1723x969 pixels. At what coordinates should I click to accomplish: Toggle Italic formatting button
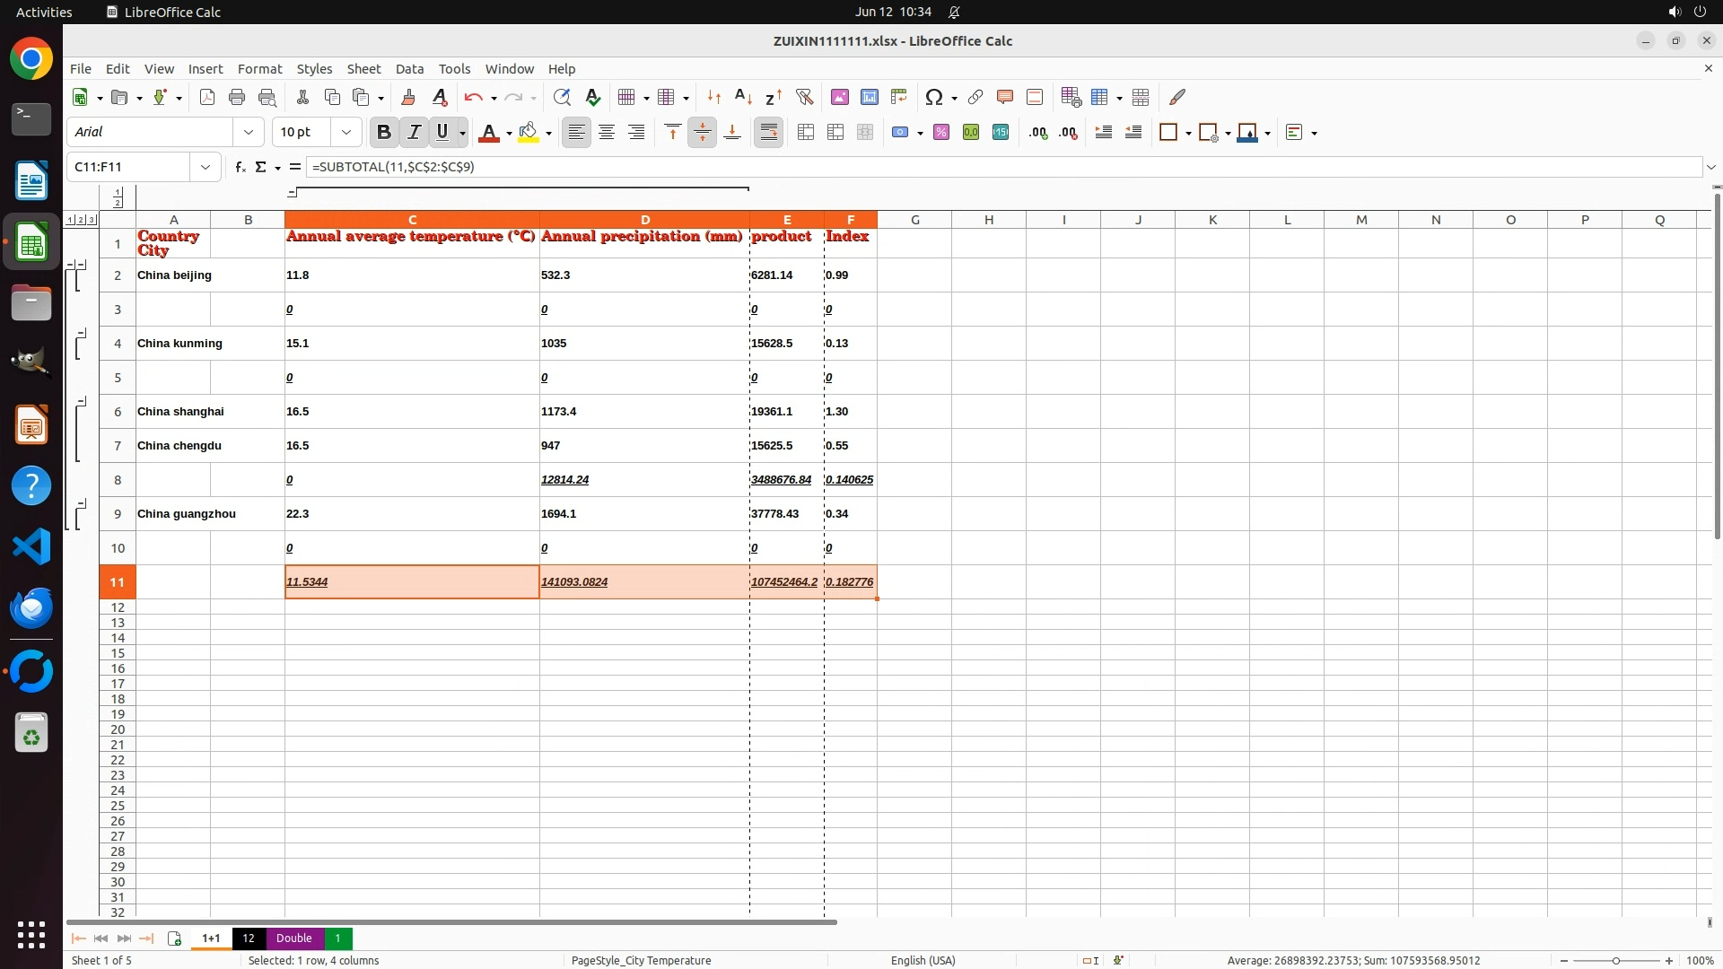coord(414,132)
